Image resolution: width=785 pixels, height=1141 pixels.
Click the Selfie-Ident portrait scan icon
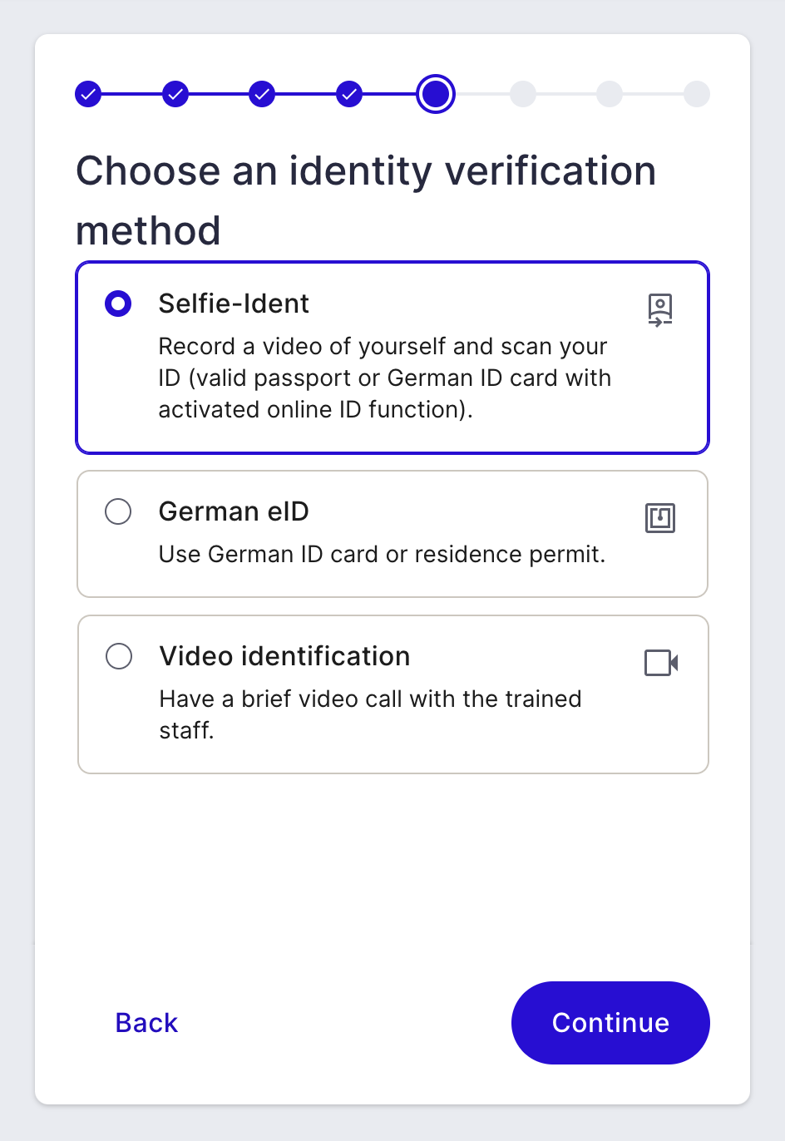[x=660, y=310]
